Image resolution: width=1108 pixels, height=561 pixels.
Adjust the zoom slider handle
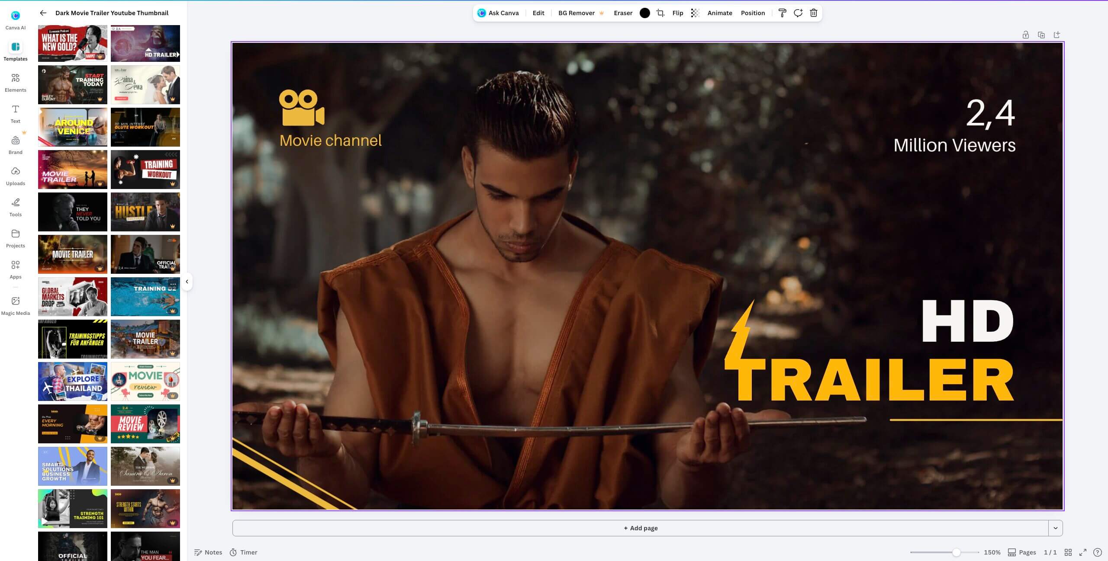coord(957,552)
